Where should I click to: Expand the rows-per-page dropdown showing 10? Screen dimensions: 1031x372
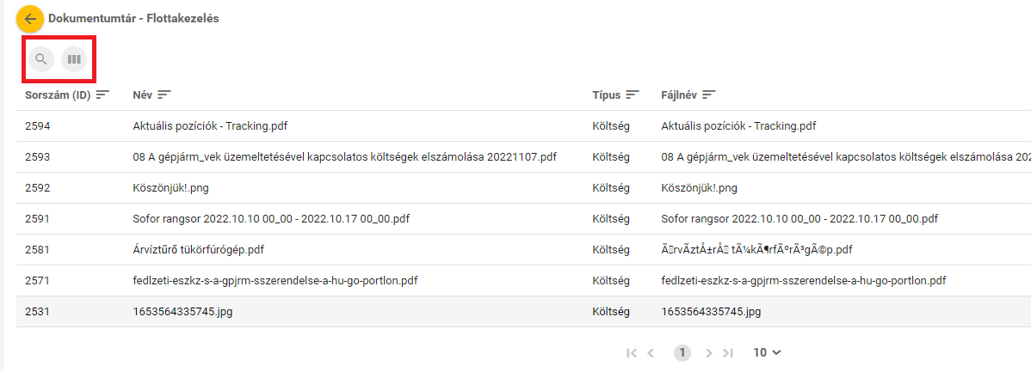[x=767, y=352]
